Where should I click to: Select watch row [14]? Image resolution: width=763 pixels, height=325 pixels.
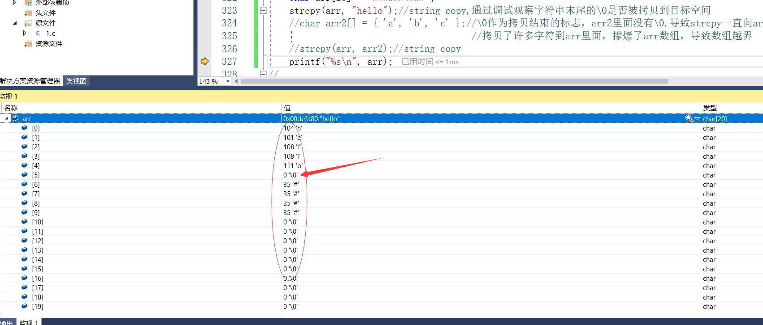381,259
